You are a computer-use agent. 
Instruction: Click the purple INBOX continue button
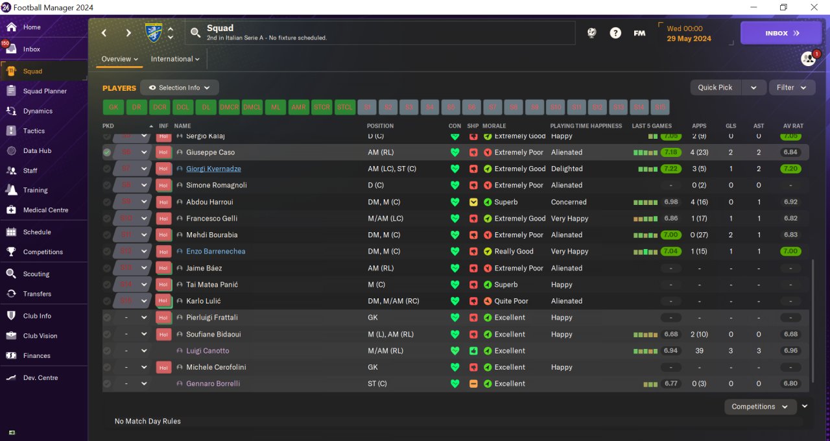point(781,33)
